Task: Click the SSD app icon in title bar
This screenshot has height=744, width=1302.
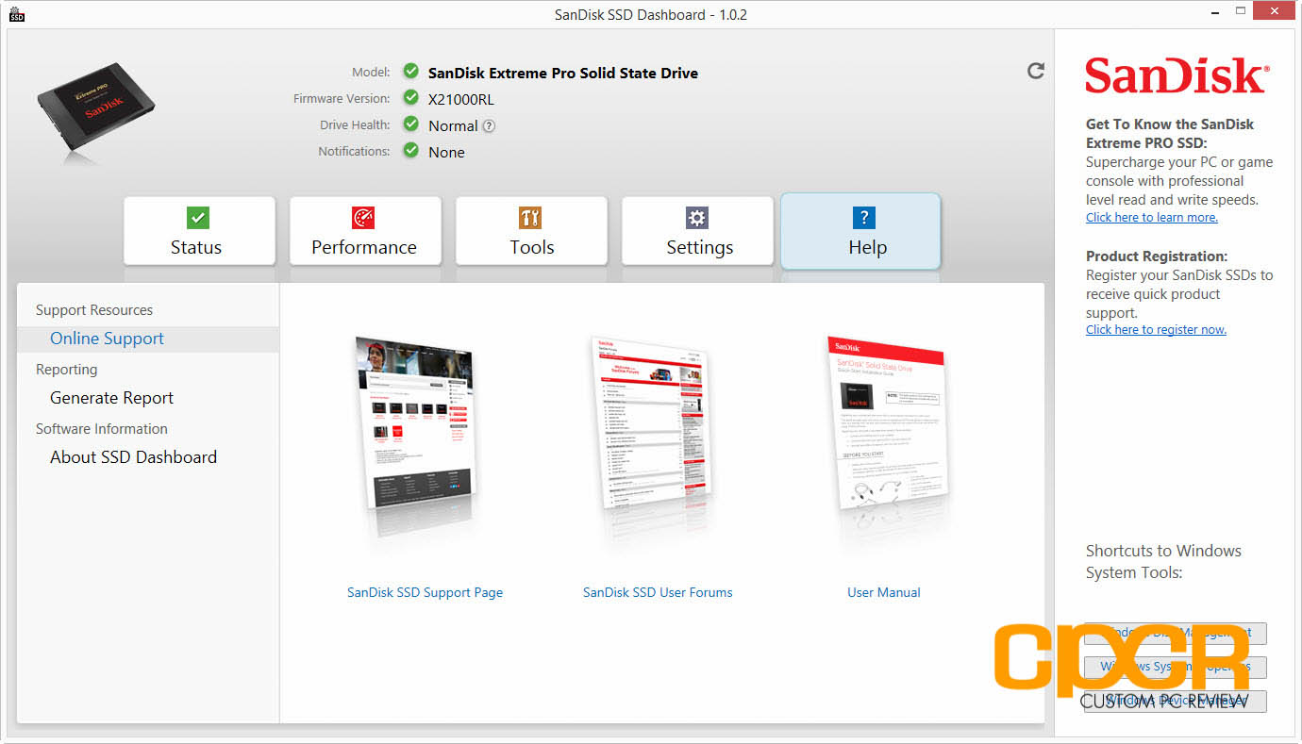Action: 16,14
